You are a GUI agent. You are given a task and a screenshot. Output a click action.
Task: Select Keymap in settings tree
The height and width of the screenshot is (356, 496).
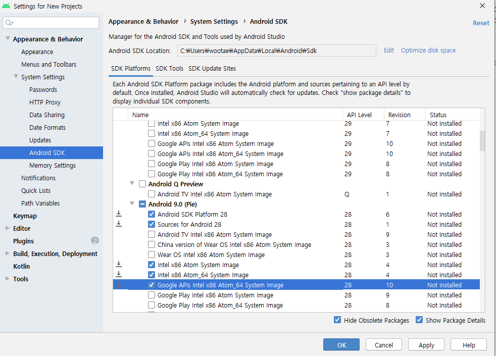(25, 216)
